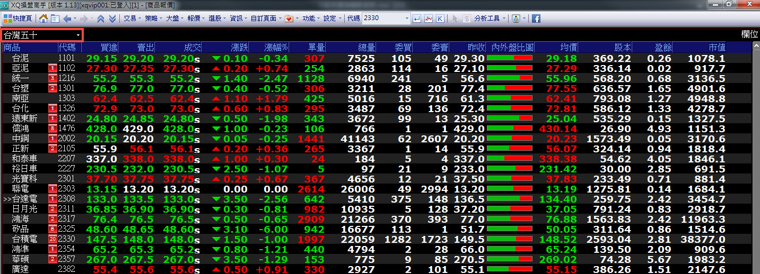Open the red tick chart icon
This screenshot has width=760, height=274.
(429, 18)
